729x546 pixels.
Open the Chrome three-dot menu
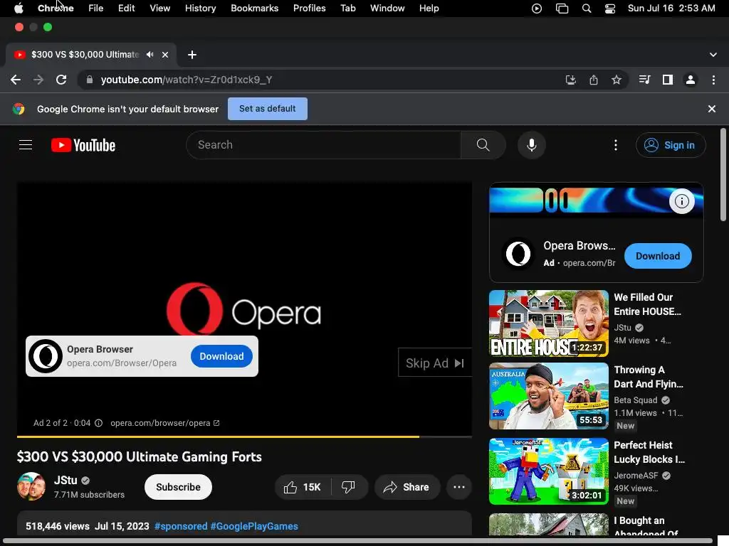(713, 80)
